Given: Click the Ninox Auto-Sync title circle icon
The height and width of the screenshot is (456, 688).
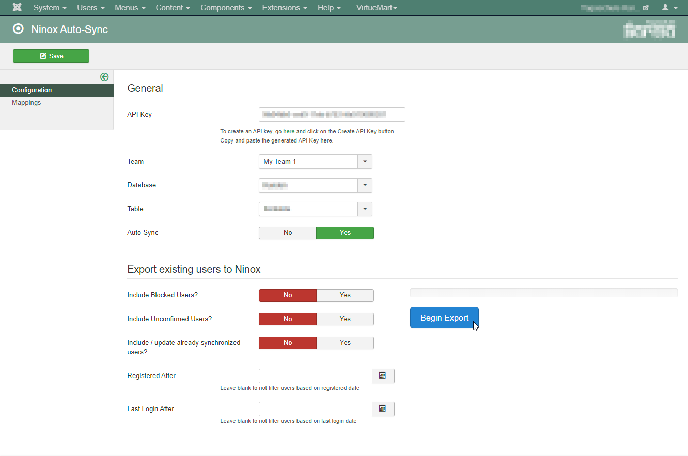Looking at the screenshot, I should [x=18, y=29].
